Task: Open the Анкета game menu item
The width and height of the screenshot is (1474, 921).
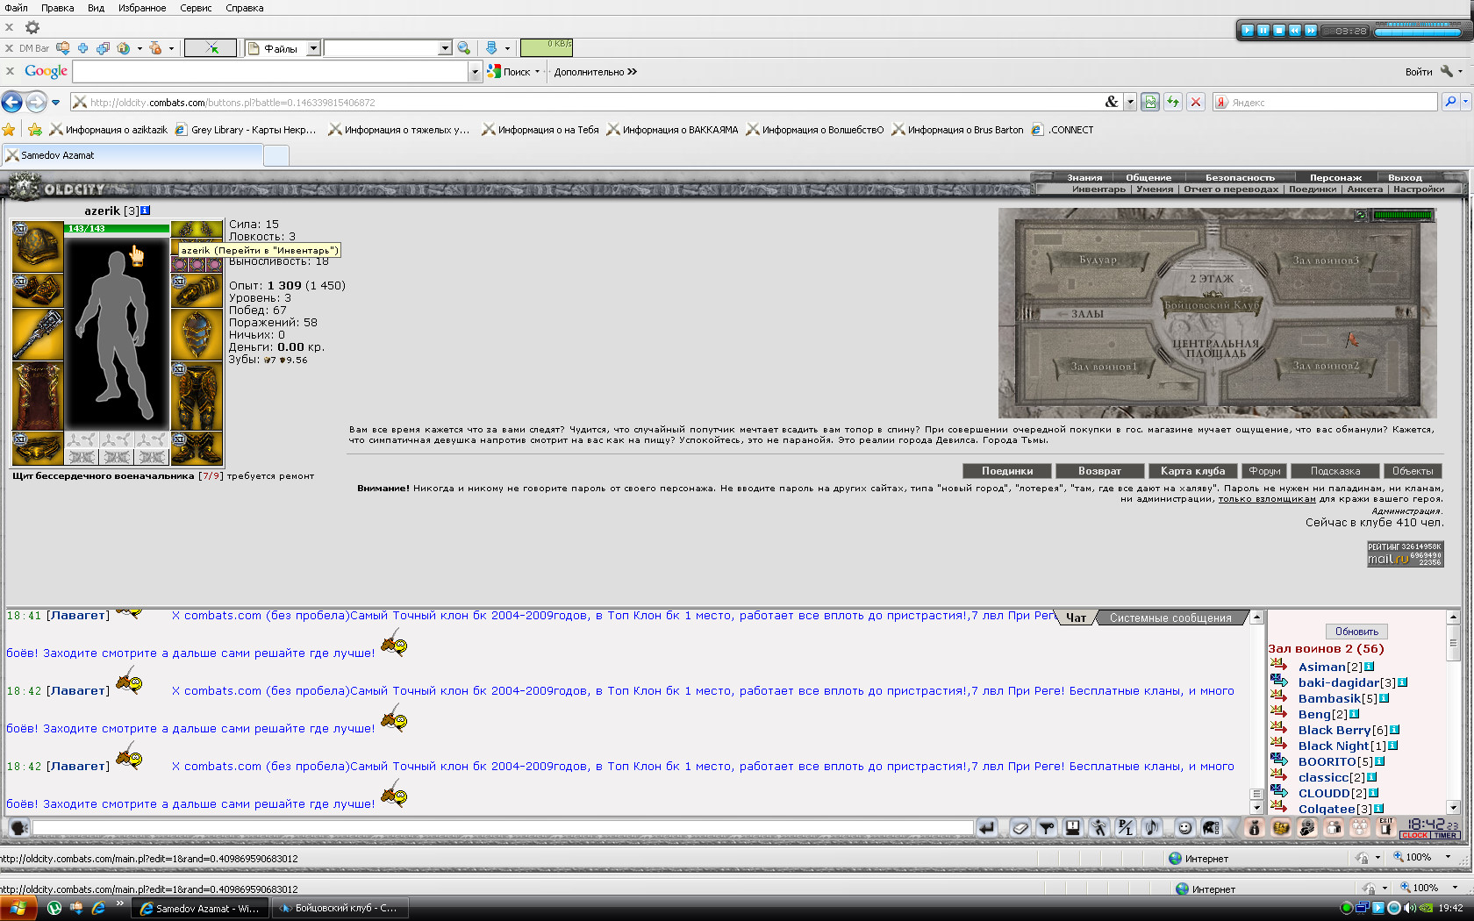Action: click(x=1364, y=189)
